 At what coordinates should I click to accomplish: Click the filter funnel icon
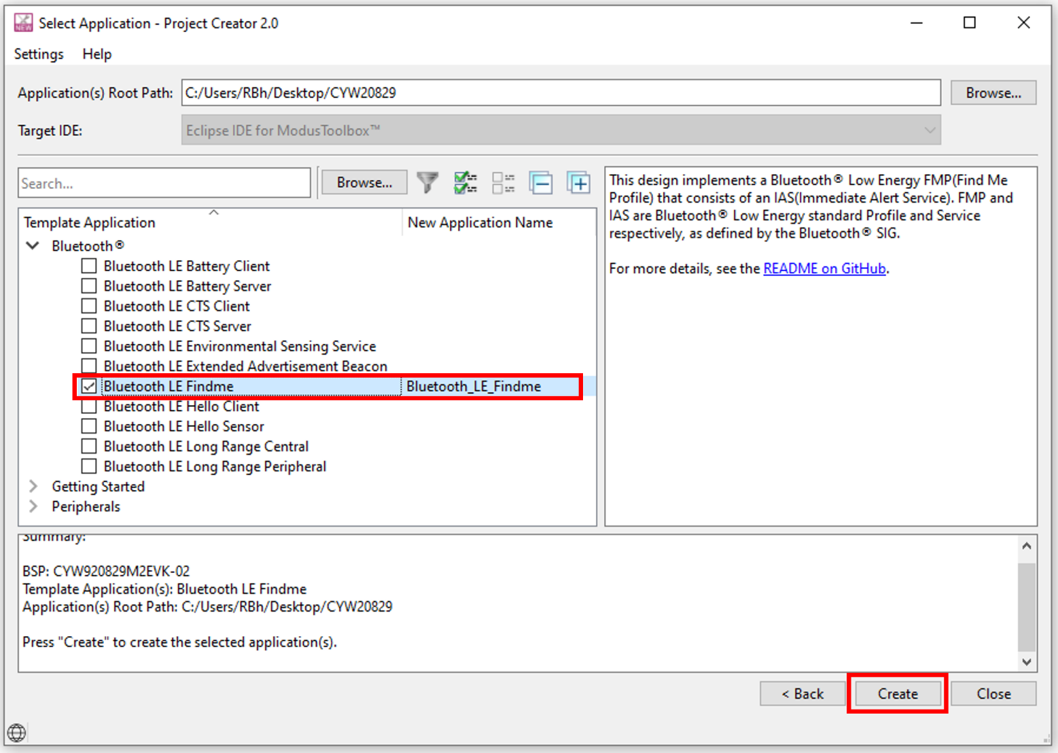coord(427,182)
